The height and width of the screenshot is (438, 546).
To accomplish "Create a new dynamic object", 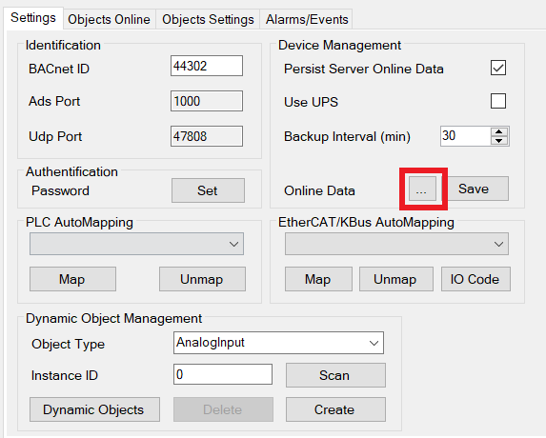I will 335,409.
